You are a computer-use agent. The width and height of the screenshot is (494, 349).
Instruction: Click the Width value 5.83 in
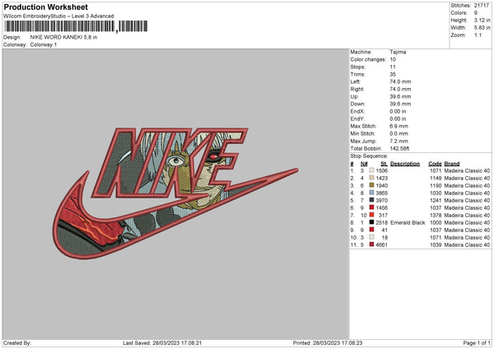point(482,28)
